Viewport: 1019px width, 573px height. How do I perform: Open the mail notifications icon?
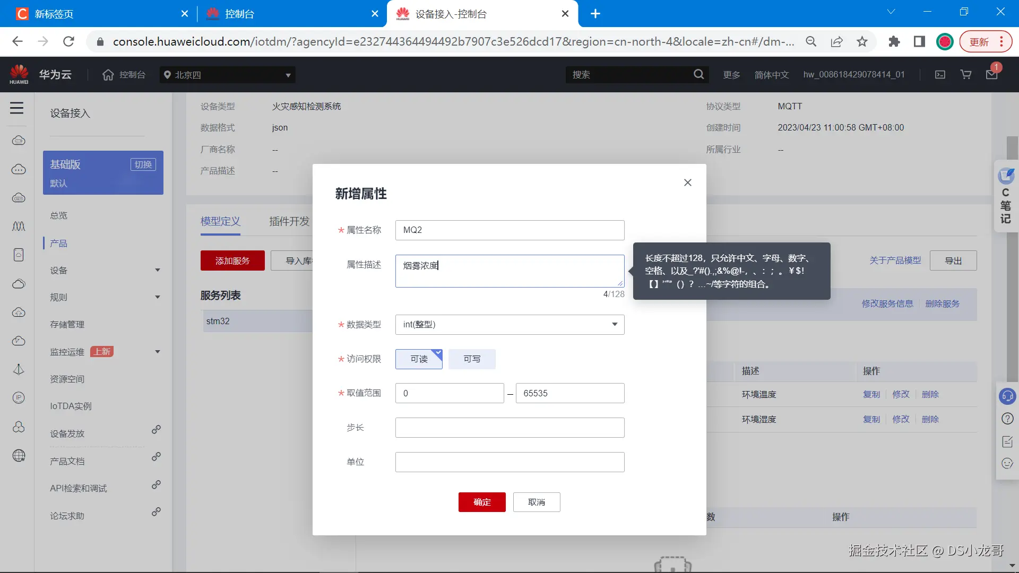(x=991, y=75)
